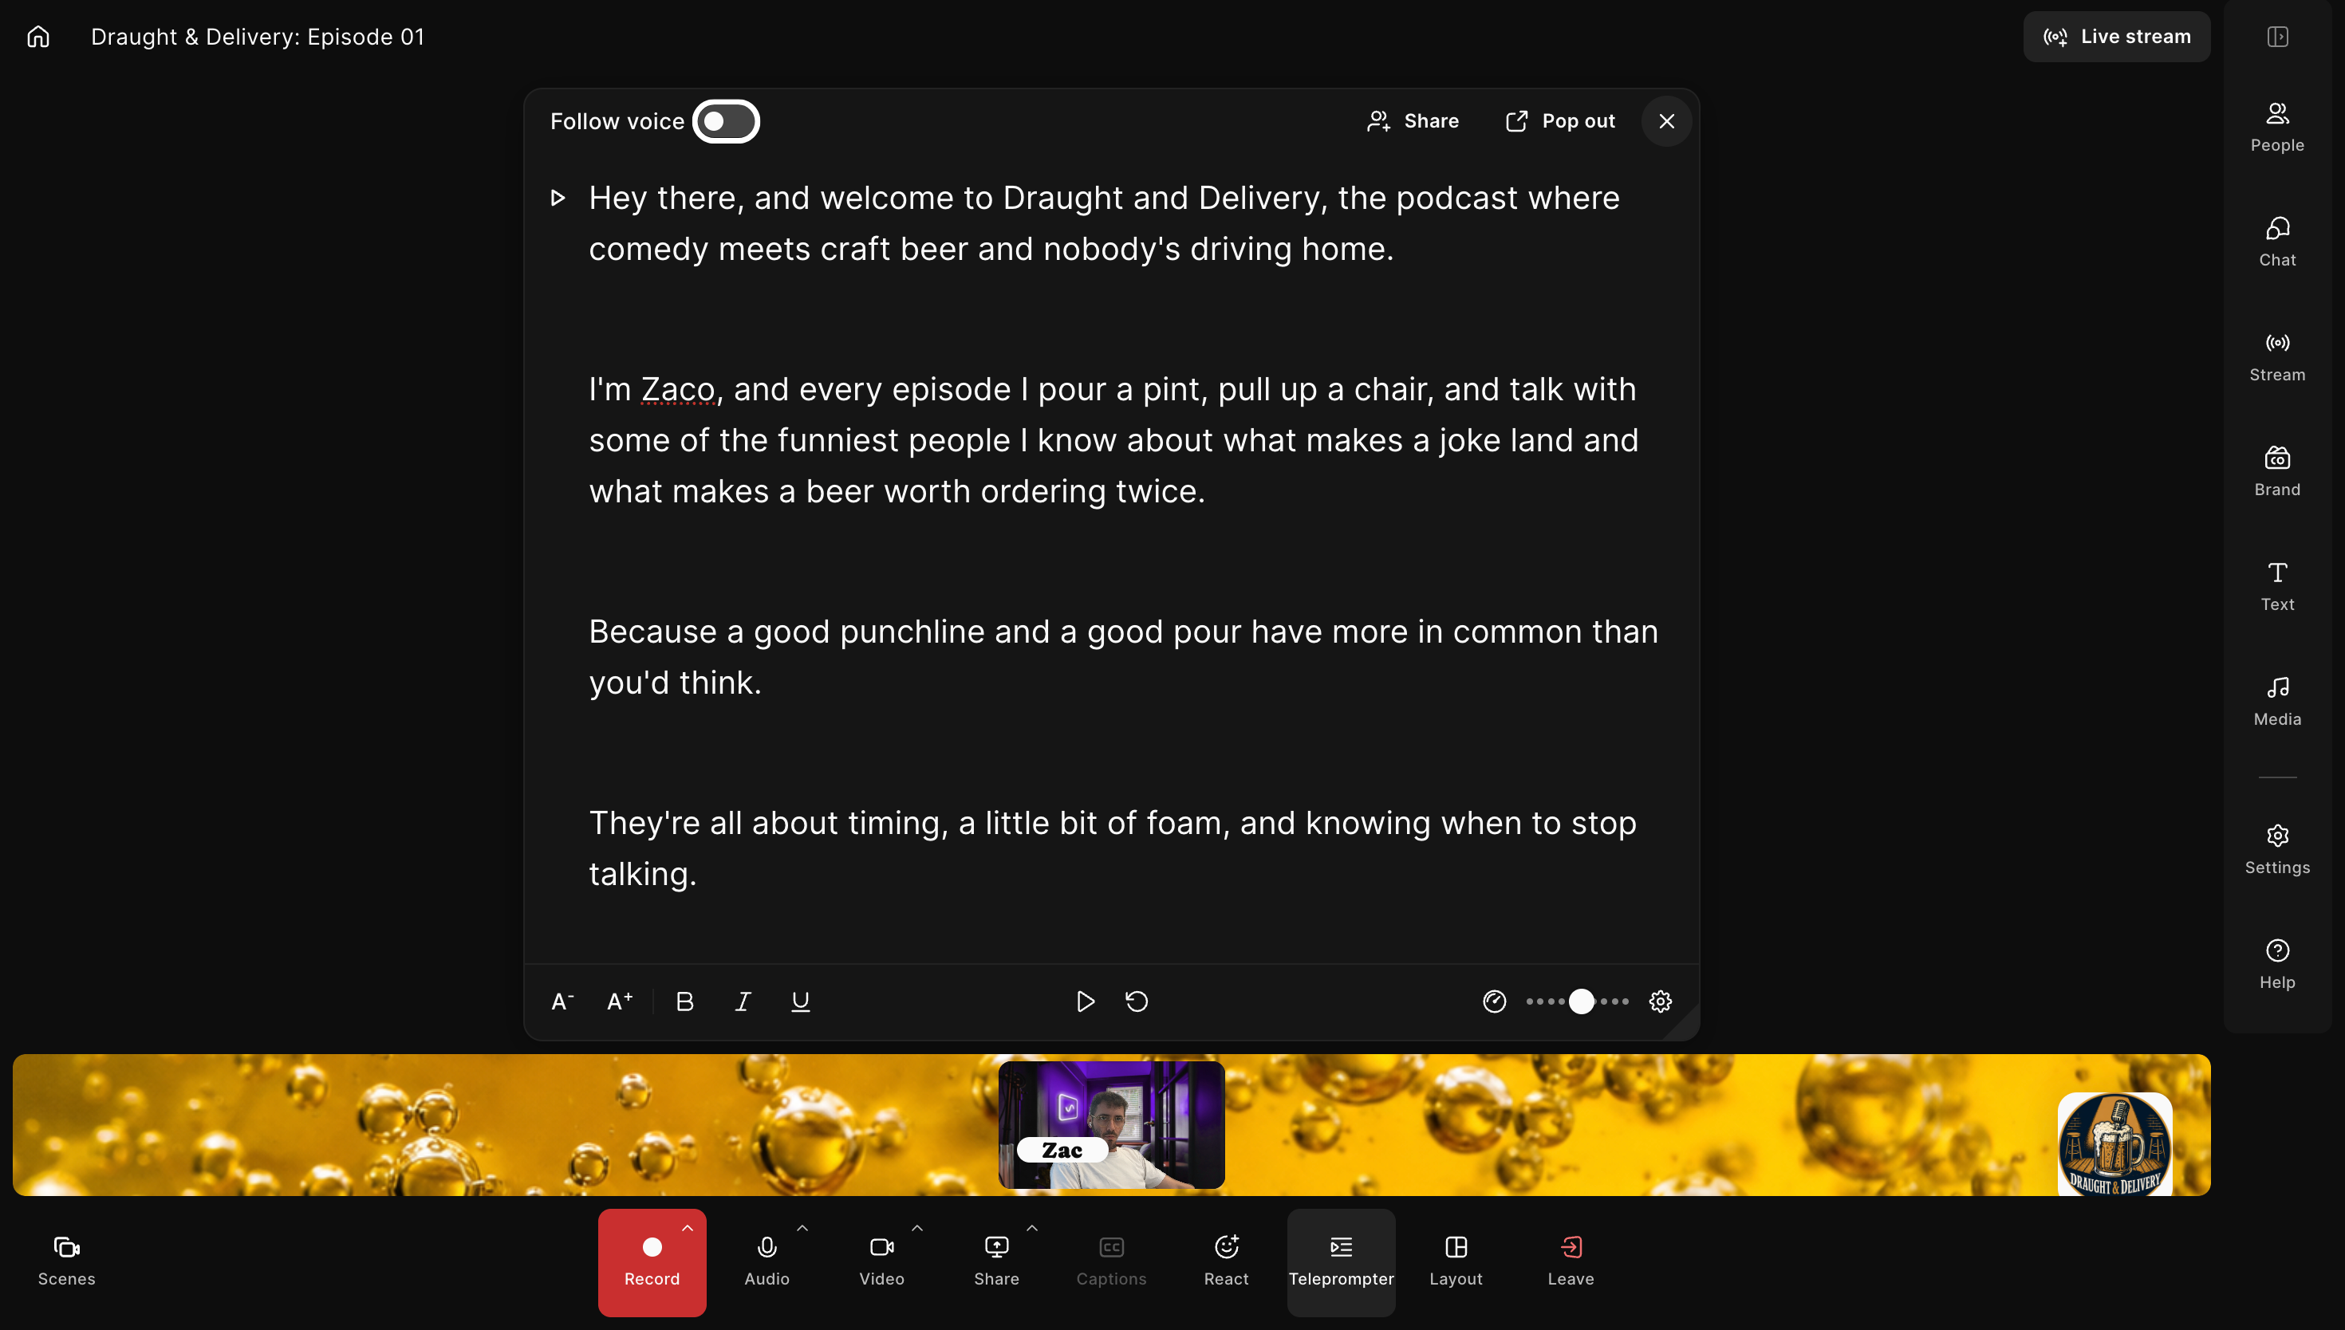Click the paragraph starting 'They're all about timing'

click(x=1112, y=848)
